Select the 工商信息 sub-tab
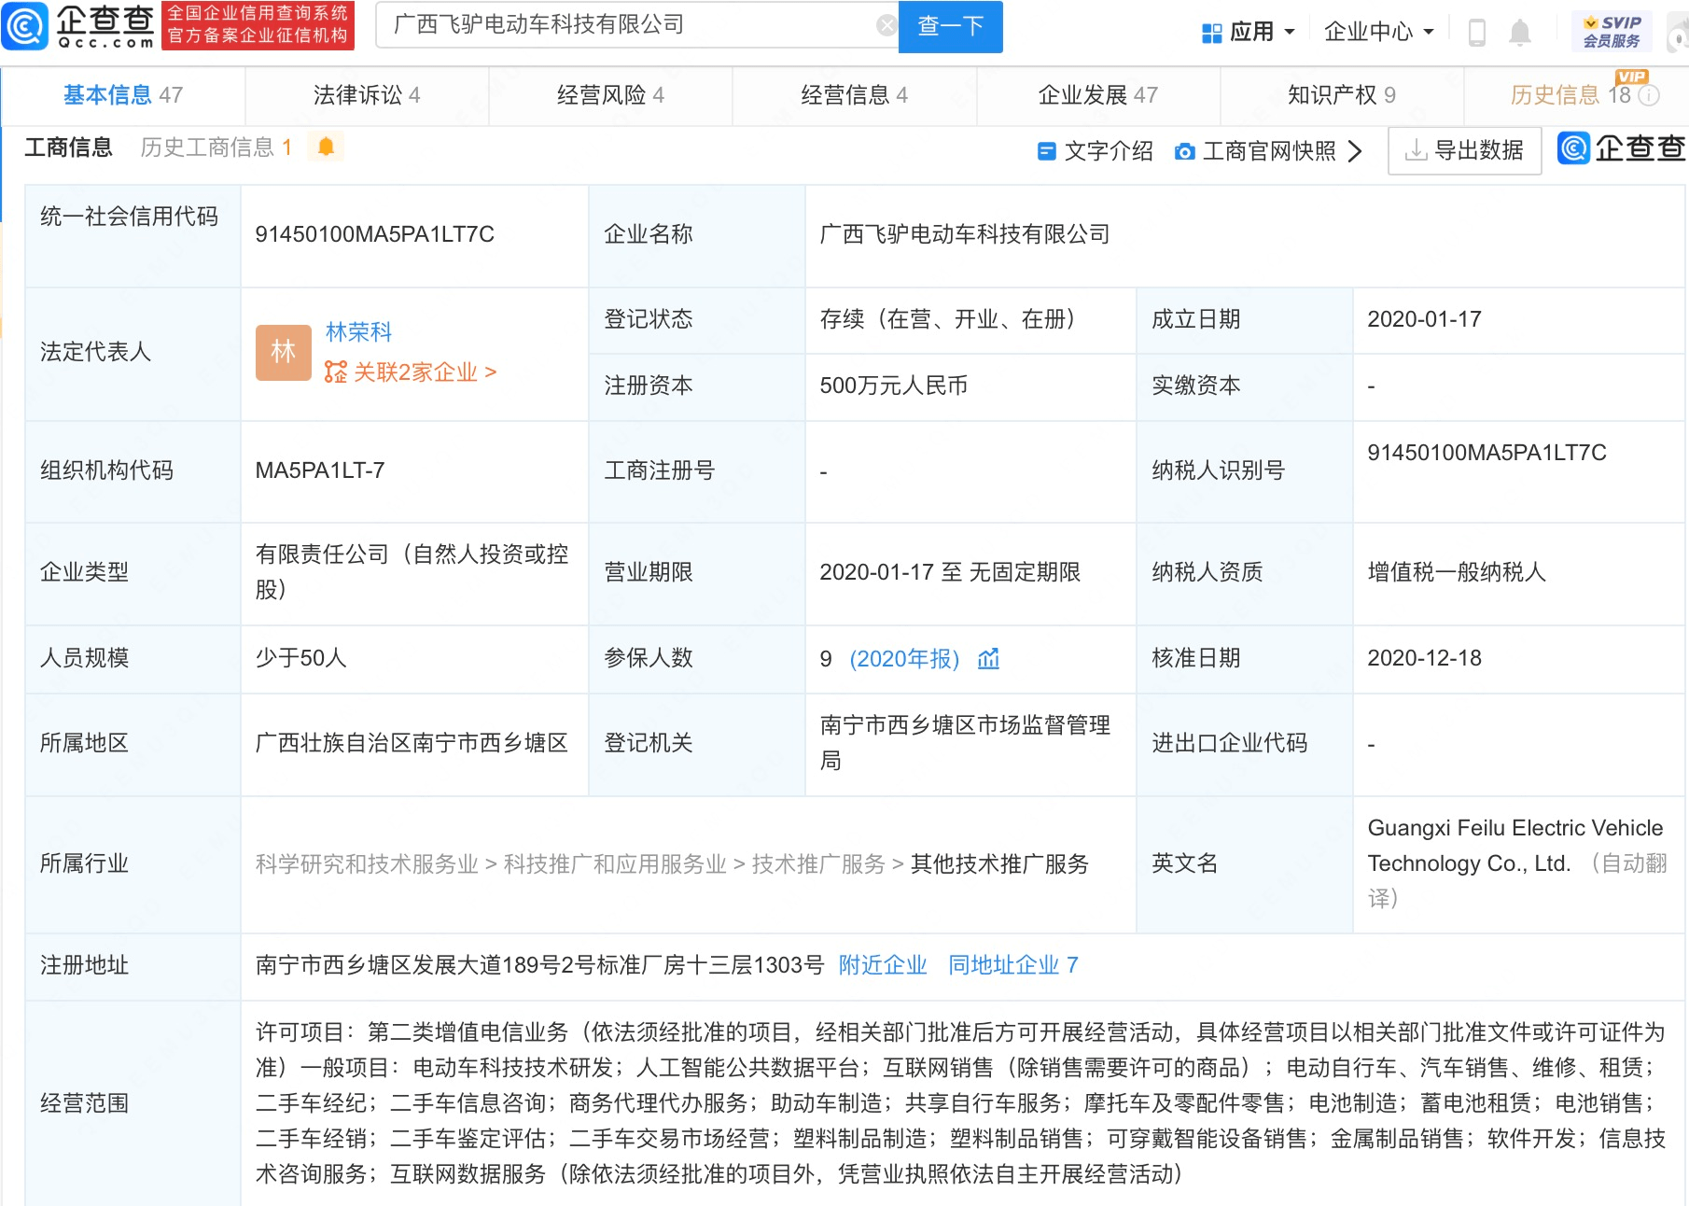The image size is (1689, 1206). pyautogui.click(x=68, y=147)
